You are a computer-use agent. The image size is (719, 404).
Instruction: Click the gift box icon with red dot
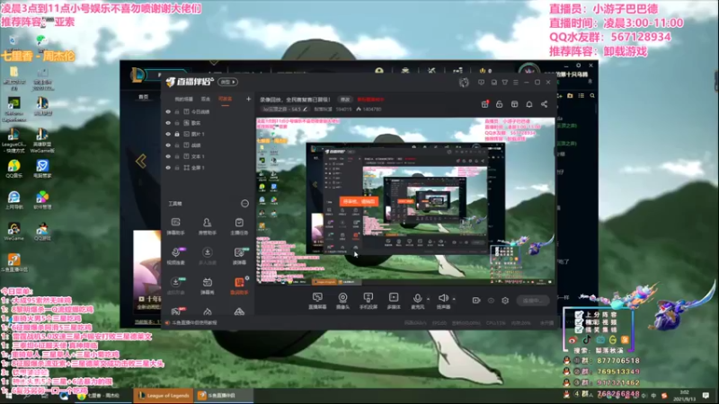coord(484,104)
